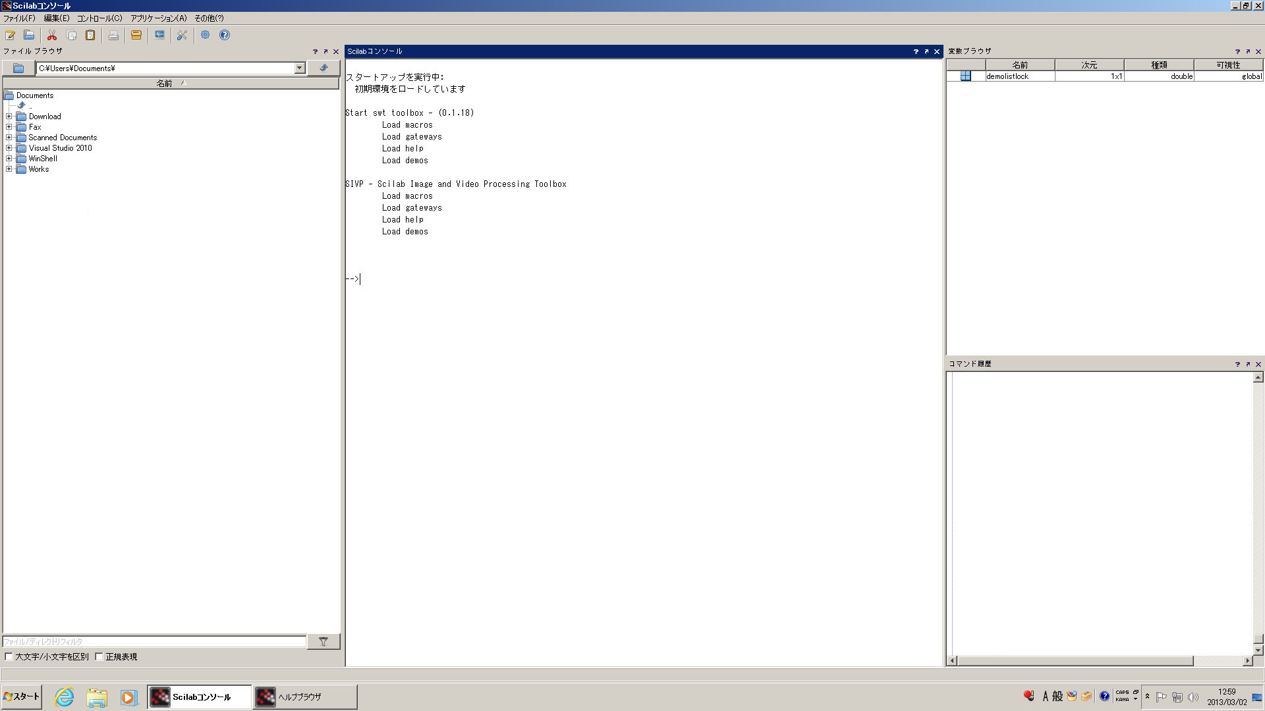Click help icon in command history panel
1265x711 pixels.
1237,364
